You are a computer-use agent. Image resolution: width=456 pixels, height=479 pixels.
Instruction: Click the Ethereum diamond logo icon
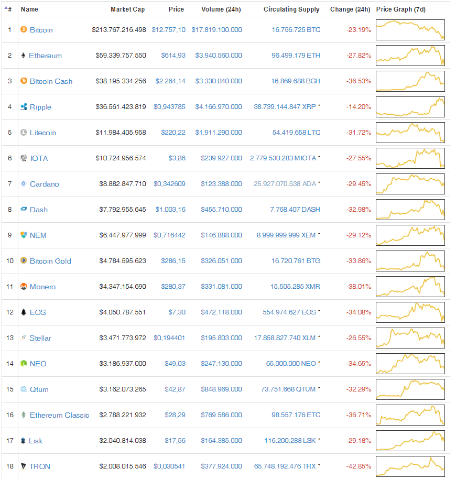tap(23, 56)
